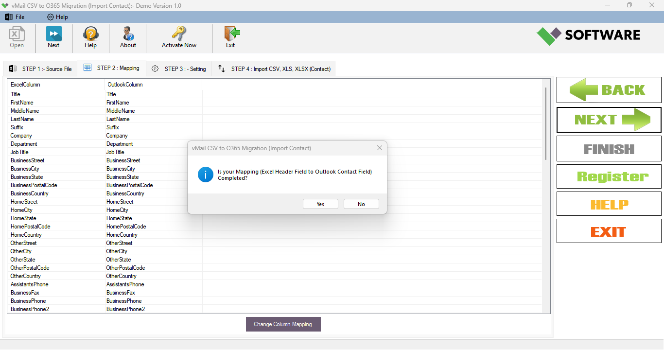This screenshot has width=664, height=350.
Task: Select BusinessPhone in the ExcelColumn
Action: (x=28, y=301)
